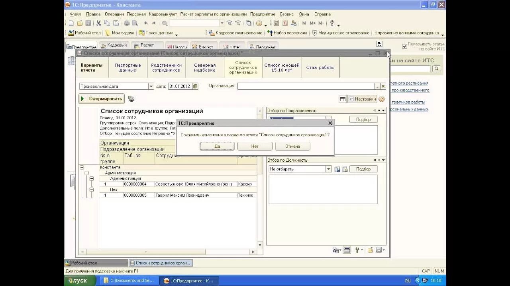Screen dimensions: 510x286
Task: Switch to Паспортные данные report variant tab
Action: (x=128, y=68)
